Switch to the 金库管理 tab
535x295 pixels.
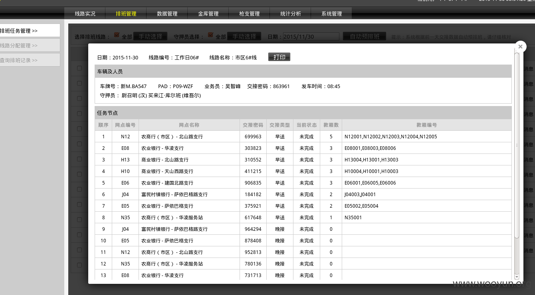208,14
